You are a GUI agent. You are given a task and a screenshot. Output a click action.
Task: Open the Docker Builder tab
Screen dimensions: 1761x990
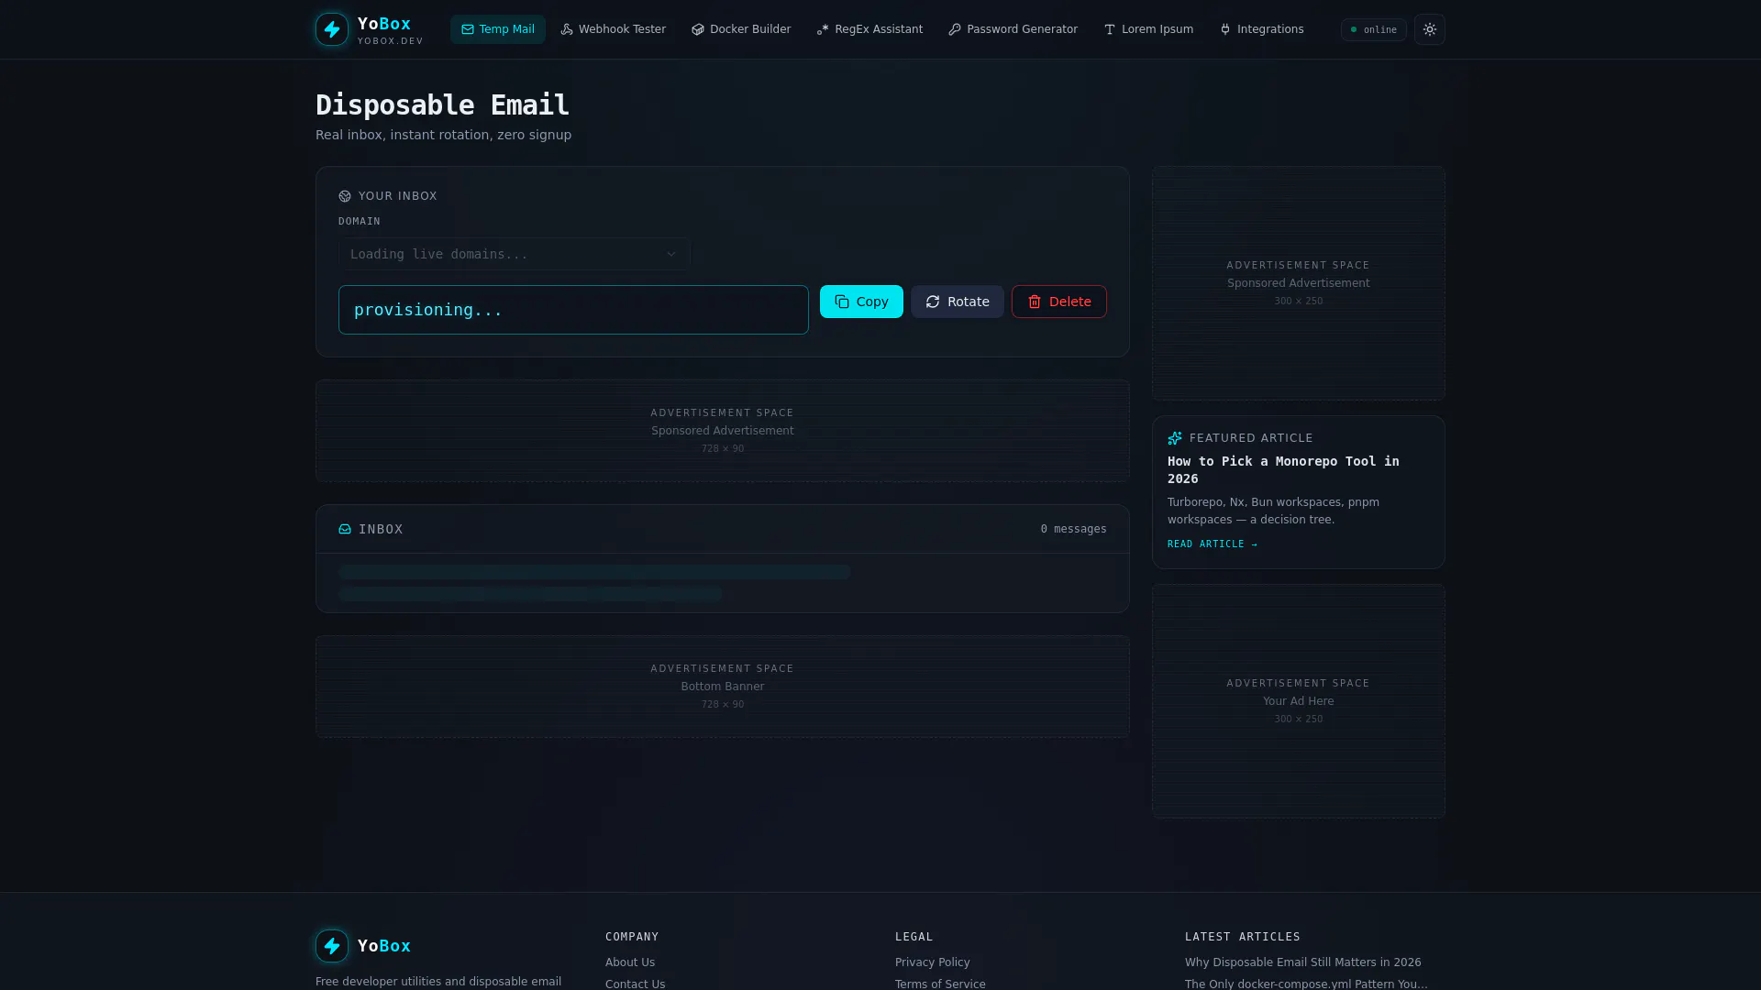coord(740,29)
